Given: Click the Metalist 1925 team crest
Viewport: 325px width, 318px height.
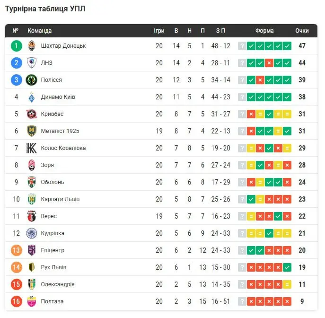Looking at the screenshot, I should point(32,131).
